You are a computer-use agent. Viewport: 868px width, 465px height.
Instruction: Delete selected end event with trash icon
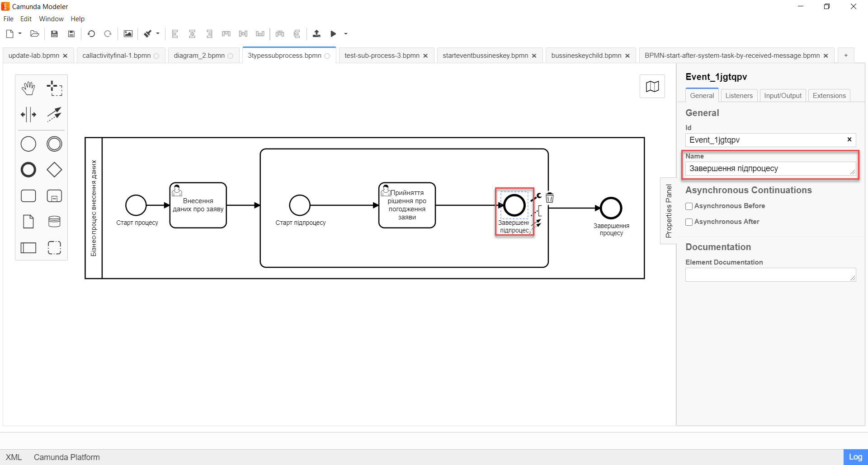tap(550, 198)
